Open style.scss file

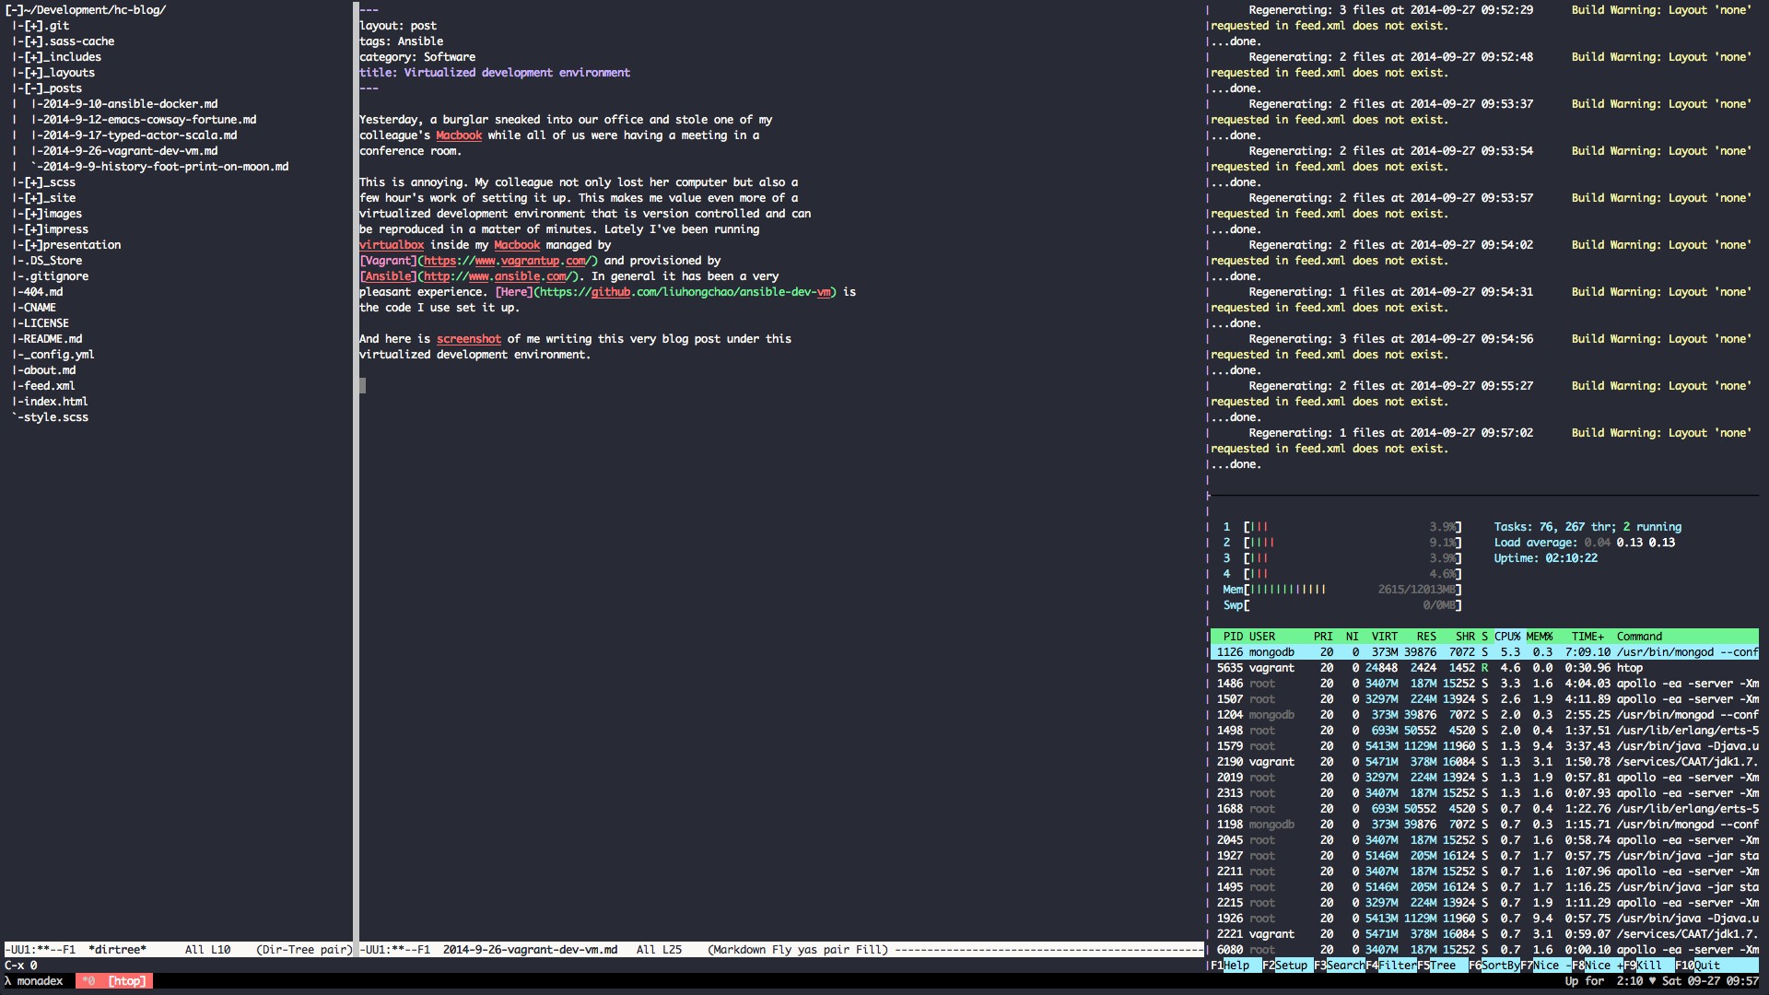point(56,417)
